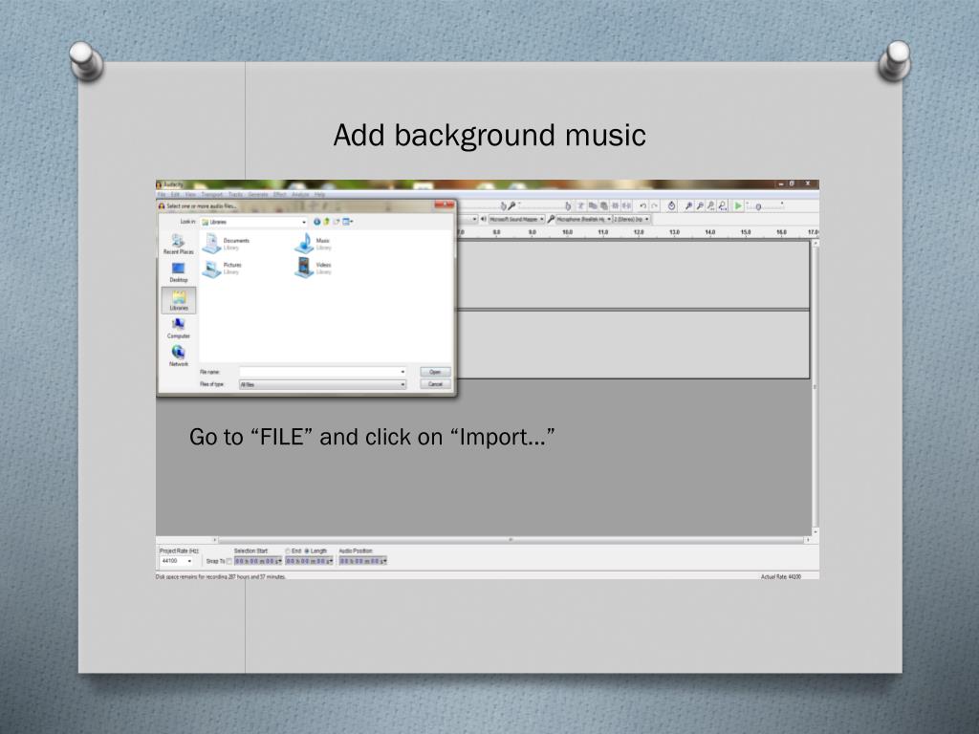Click the Copy toolbar icon

[593, 206]
